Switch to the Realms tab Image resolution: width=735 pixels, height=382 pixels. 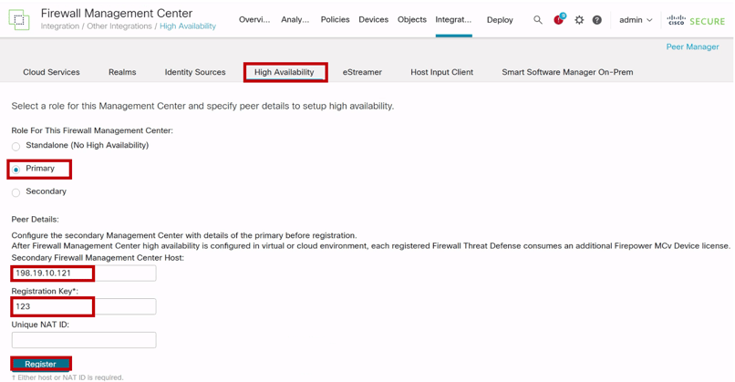click(x=122, y=72)
